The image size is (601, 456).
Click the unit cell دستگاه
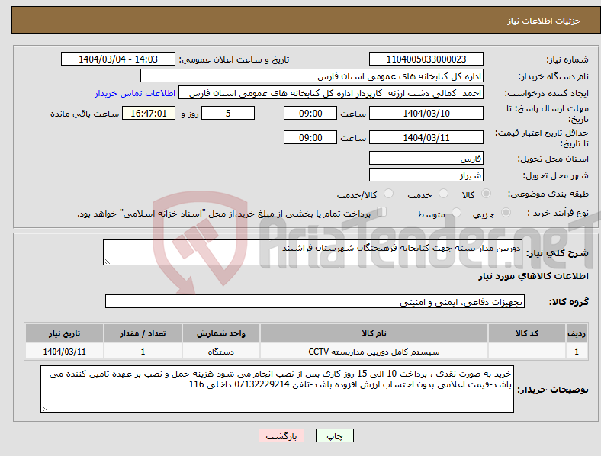220,352
